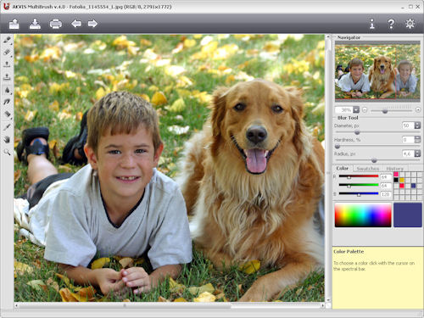This screenshot has height=318, width=424.
Task: Click the Diameter slider track
Action: [x=377, y=132]
